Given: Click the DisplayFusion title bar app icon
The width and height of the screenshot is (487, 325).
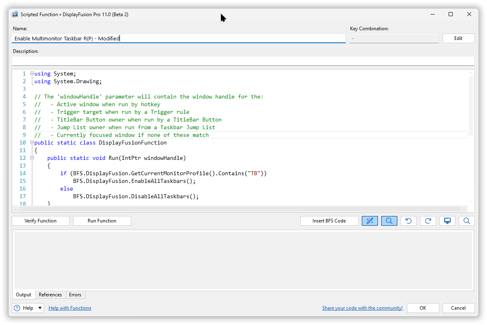Looking at the screenshot, I should [x=15, y=15].
